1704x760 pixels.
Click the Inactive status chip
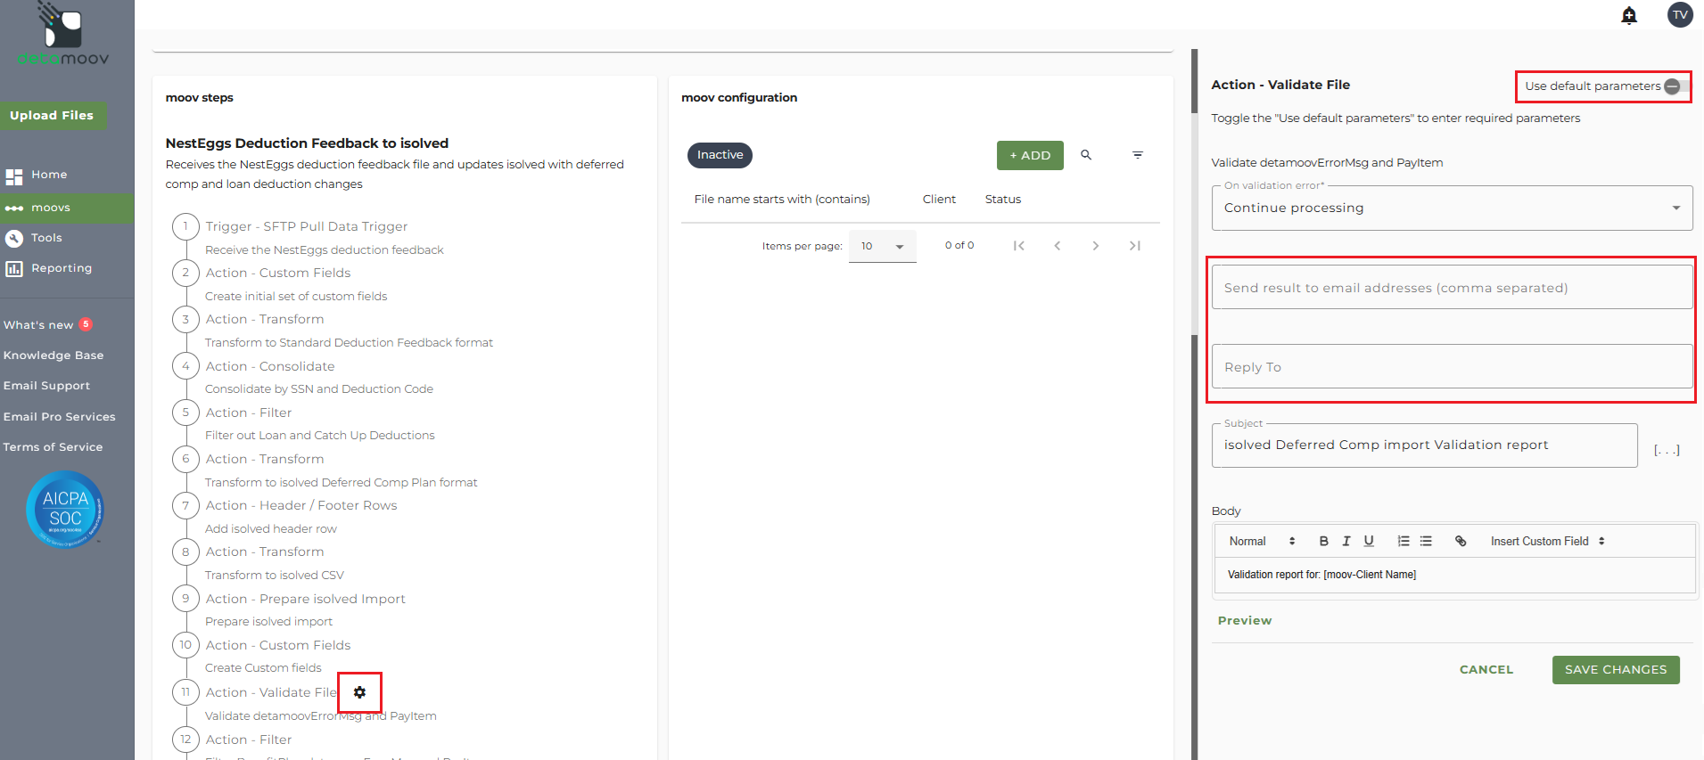pos(720,155)
